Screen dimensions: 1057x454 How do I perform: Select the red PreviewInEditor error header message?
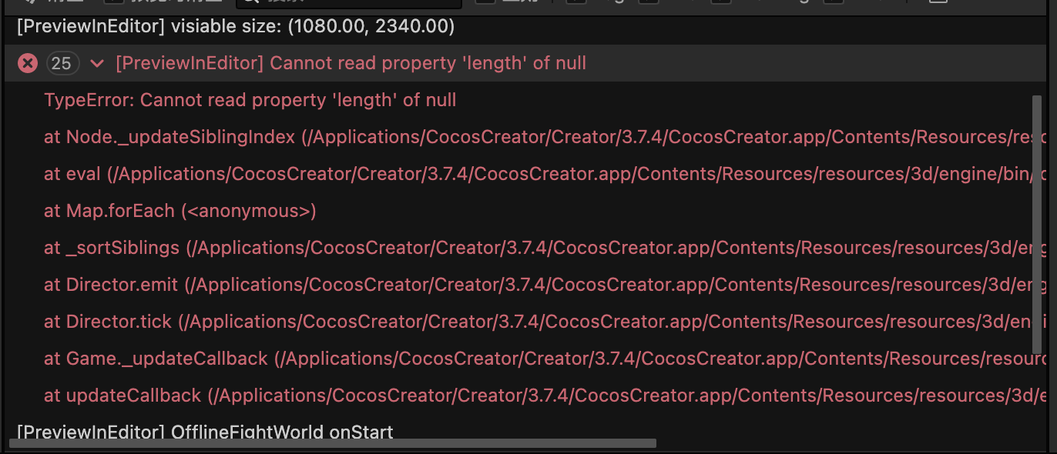pyautogui.click(x=351, y=63)
